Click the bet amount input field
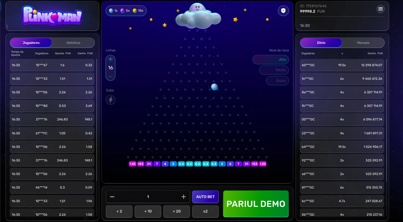 pyautogui.click(x=148, y=197)
